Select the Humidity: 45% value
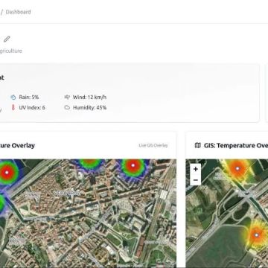 pyautogui.click(x=89, y=108)
